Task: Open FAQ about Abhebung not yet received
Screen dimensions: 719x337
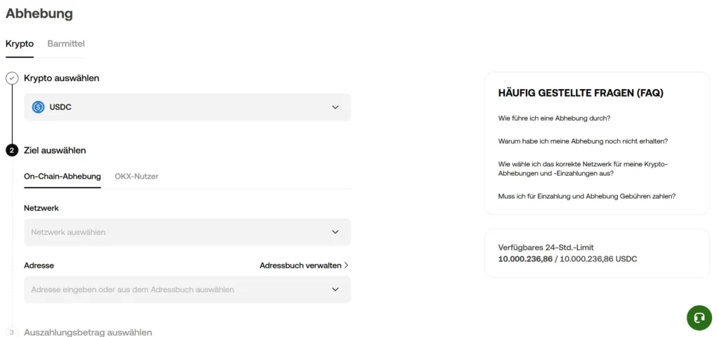Action: (582, 141)
